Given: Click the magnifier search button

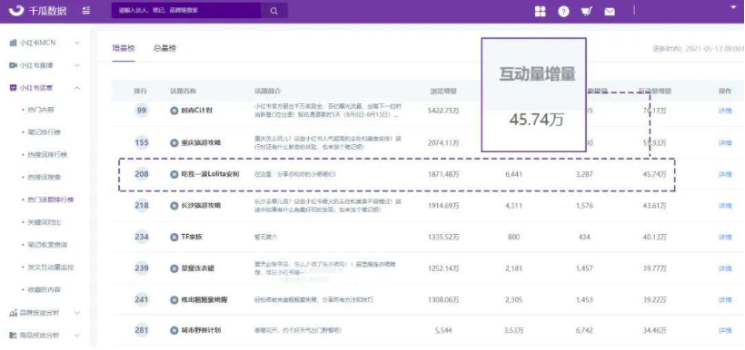Looking at the screenshot, I should click(274, 11).
